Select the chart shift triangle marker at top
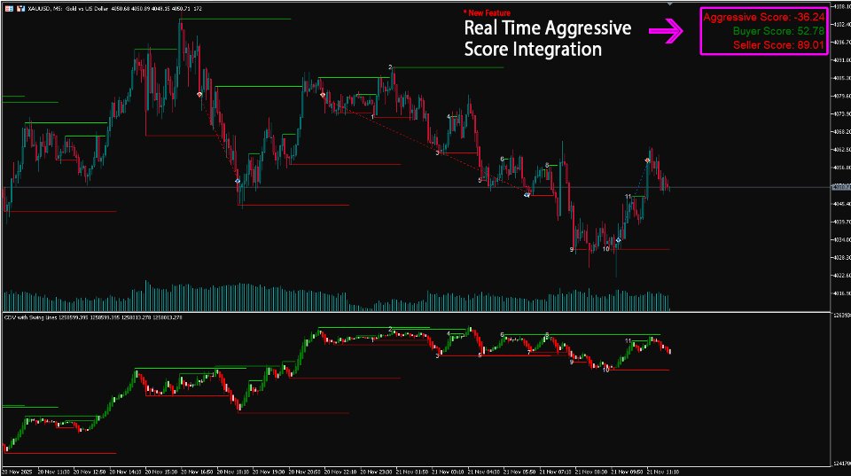This screenshot has height=476, width=851. [670, 4]
